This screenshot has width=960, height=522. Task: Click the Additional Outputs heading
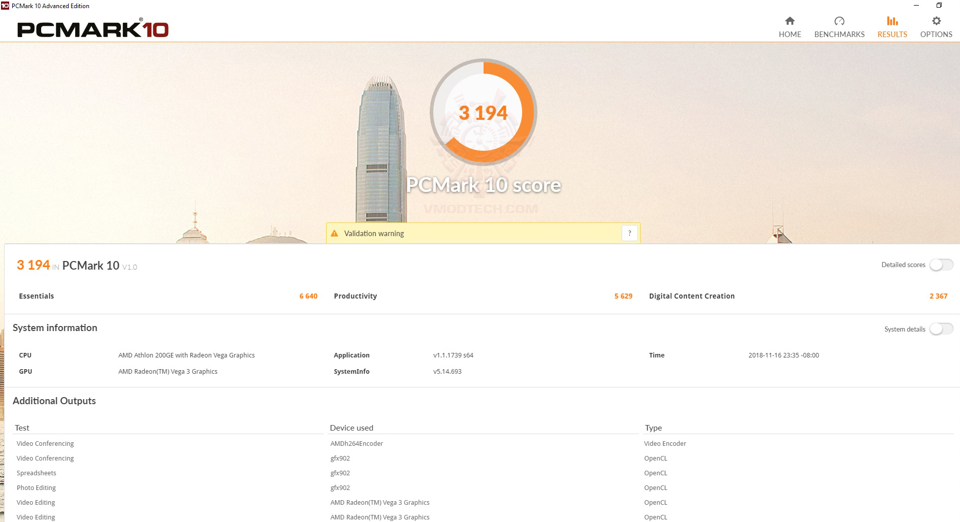point(54,401)
